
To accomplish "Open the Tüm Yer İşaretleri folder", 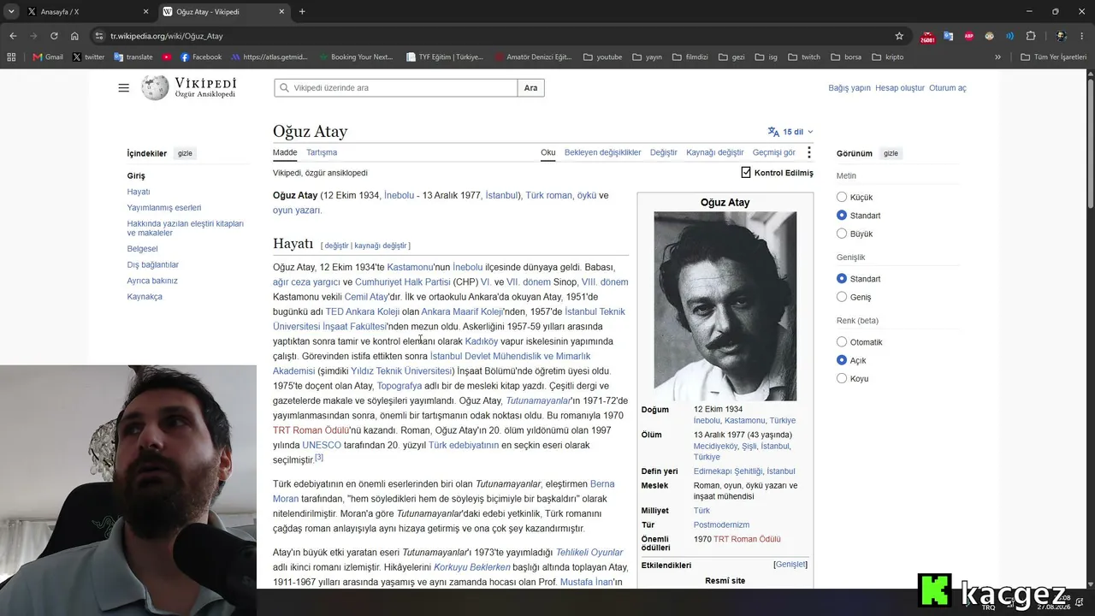I will point(1053,57).
